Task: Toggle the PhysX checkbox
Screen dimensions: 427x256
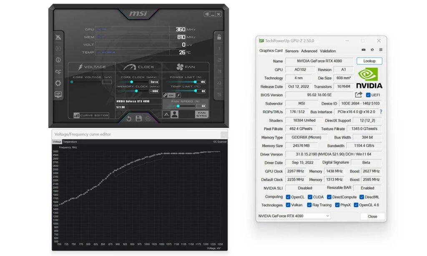Action: 337,205
